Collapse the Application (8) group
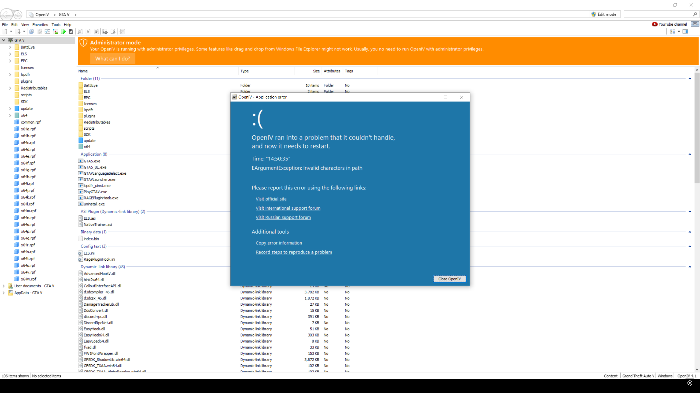Screen dimensions: 700x393 690,154
